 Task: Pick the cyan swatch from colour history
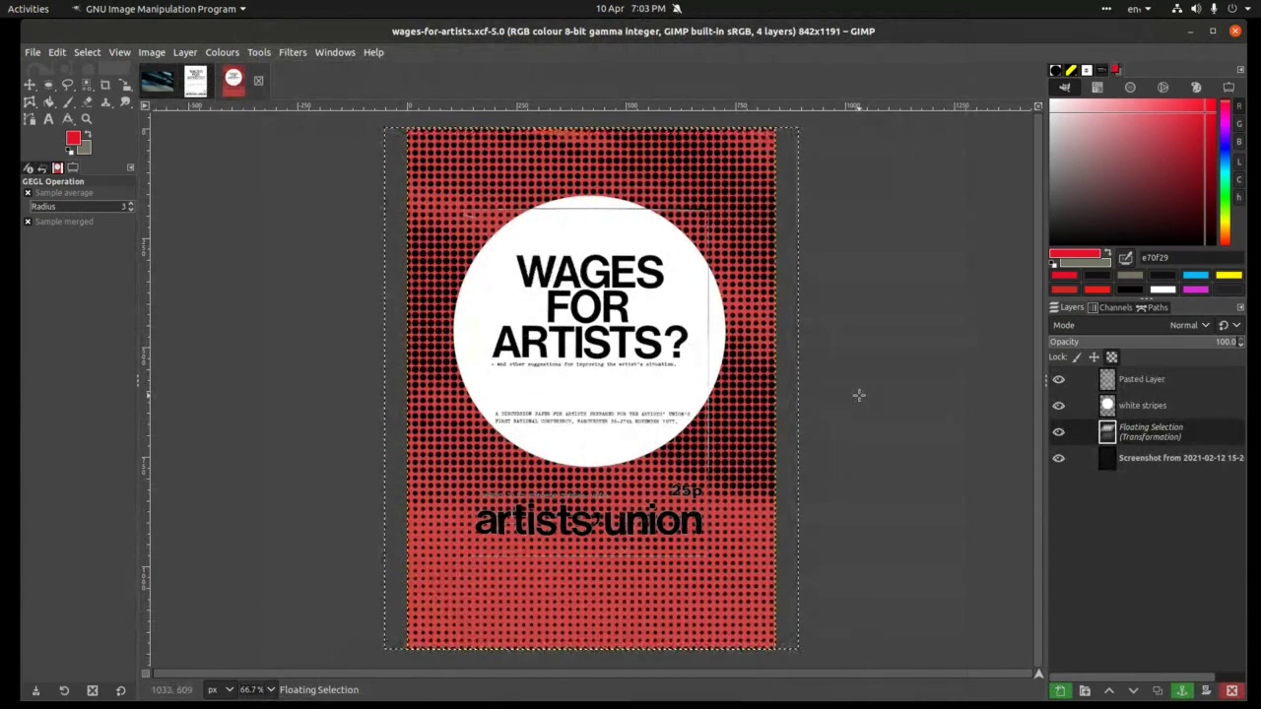point(1195,276)
